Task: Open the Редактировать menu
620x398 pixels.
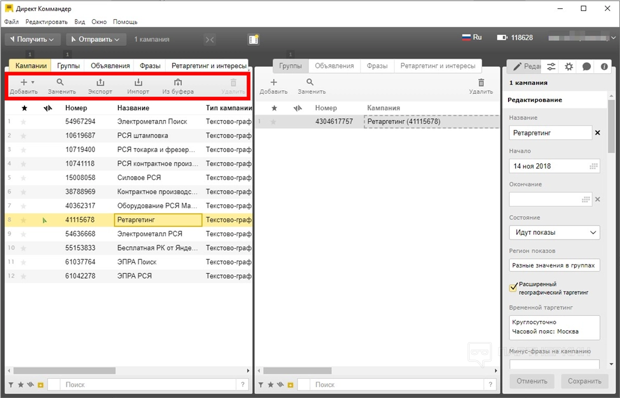Action: tap(46, 22)
